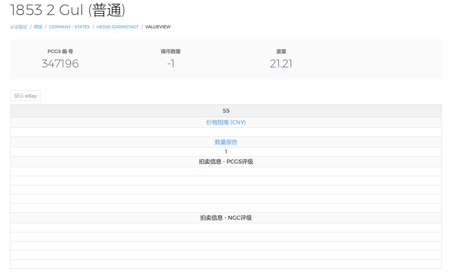The height and width of the screenshot is (273, 449).
Task: Open the 价格指南 (CNY) link
Action: click(x=226, y=122)
